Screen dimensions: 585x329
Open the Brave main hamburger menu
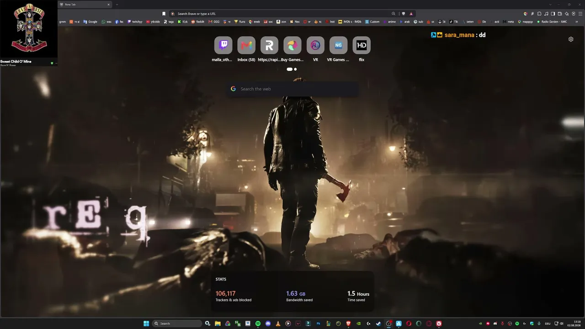(x=580, y=14)
